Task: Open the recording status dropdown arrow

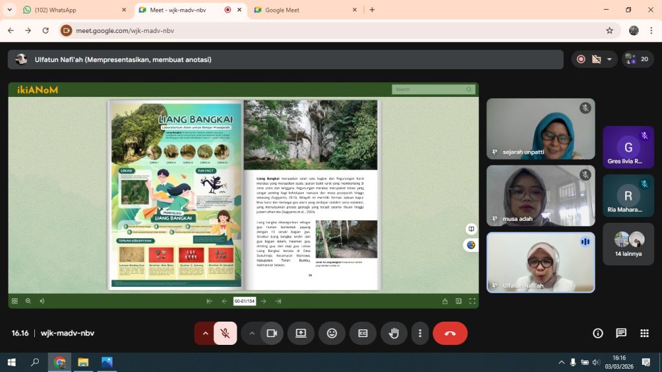Action: point(608,59)
